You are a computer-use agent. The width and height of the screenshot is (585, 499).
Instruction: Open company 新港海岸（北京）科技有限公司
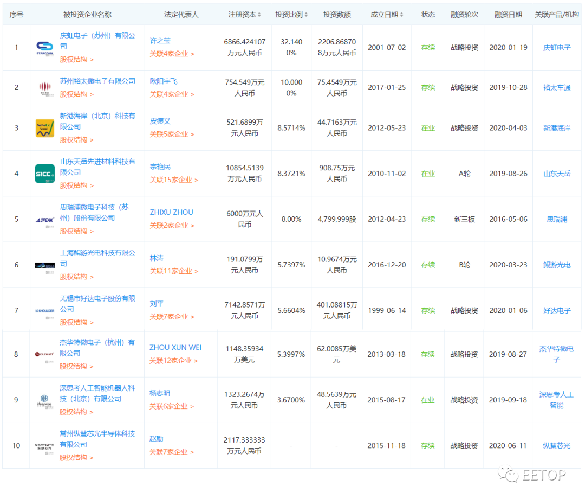97,121
